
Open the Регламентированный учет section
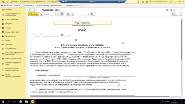click(x=13, y=64)
